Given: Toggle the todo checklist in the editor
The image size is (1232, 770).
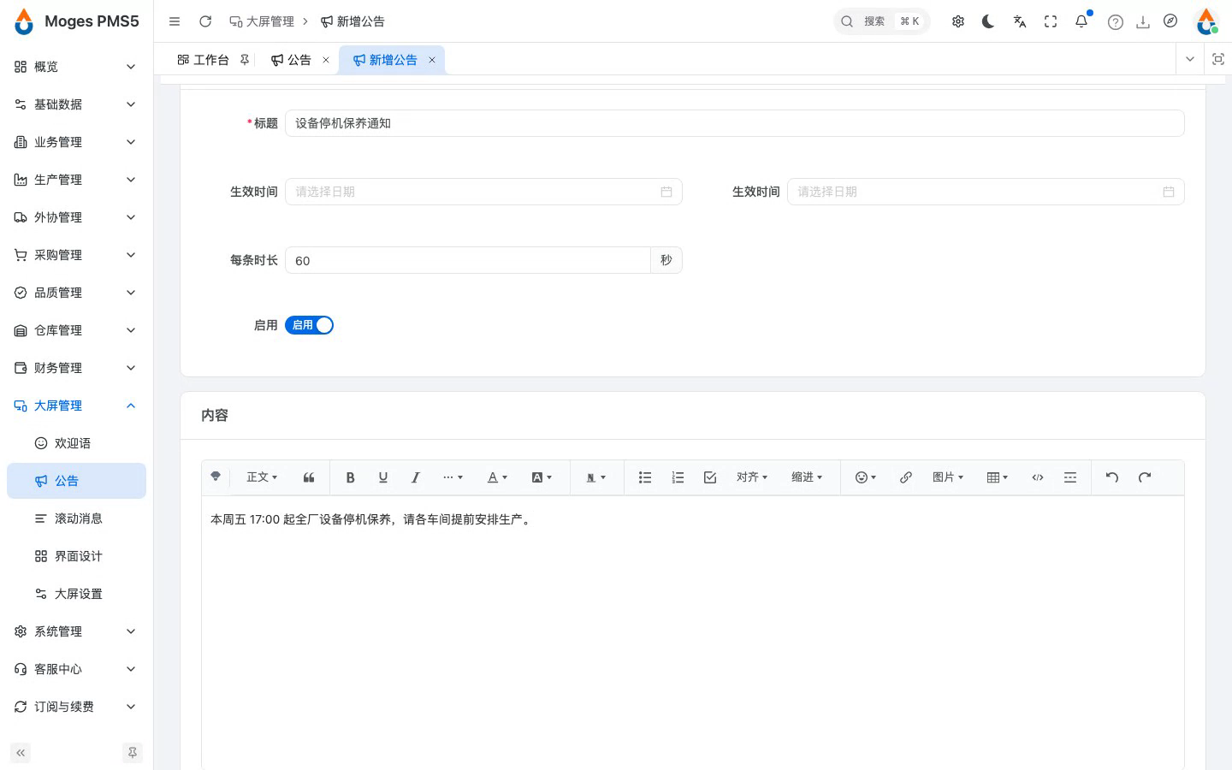Looking at the screenshot, I should pos(710,477).
